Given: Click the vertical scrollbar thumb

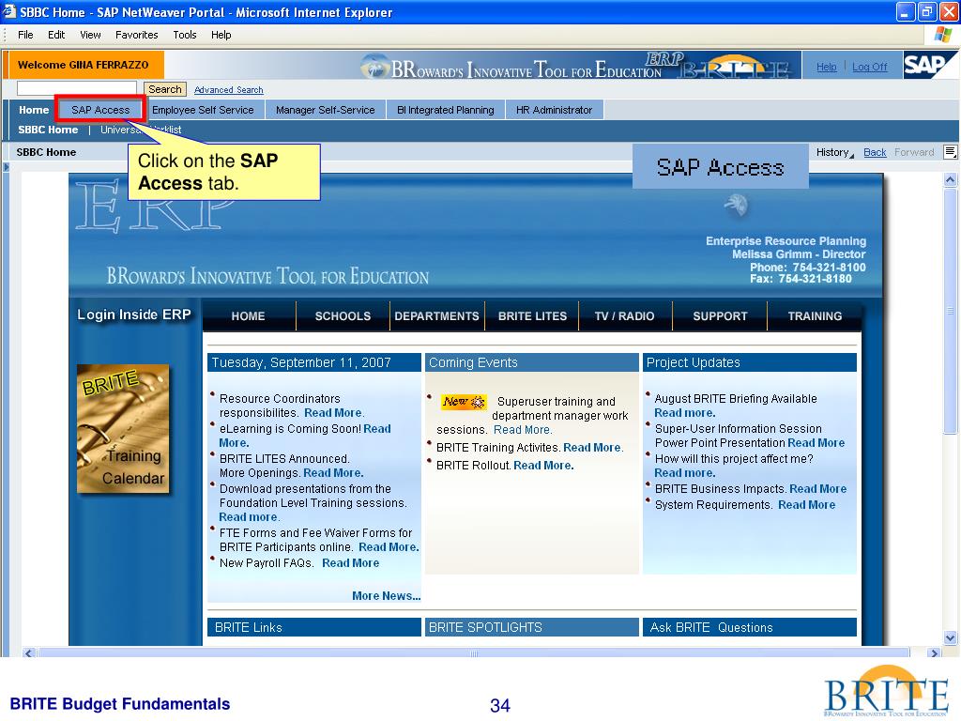Looking at the screenshot, I should pyautogui.click(x=950, y=311).
